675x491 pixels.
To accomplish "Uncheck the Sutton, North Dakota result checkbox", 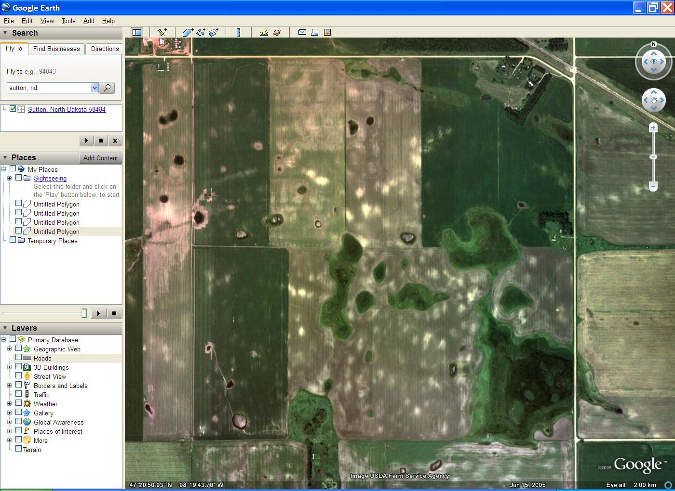I will tap(13, 109).
